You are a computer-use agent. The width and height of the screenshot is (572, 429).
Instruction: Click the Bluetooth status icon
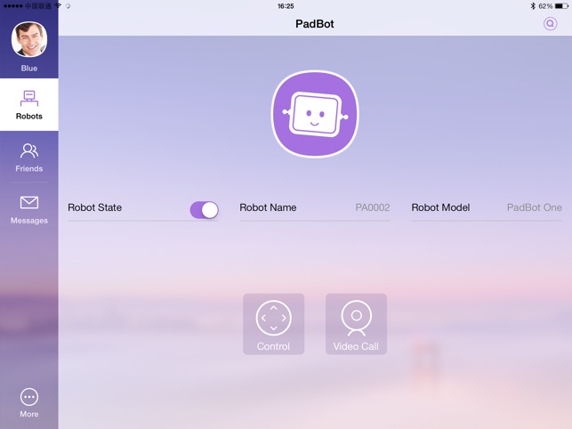tap(533, 6)
